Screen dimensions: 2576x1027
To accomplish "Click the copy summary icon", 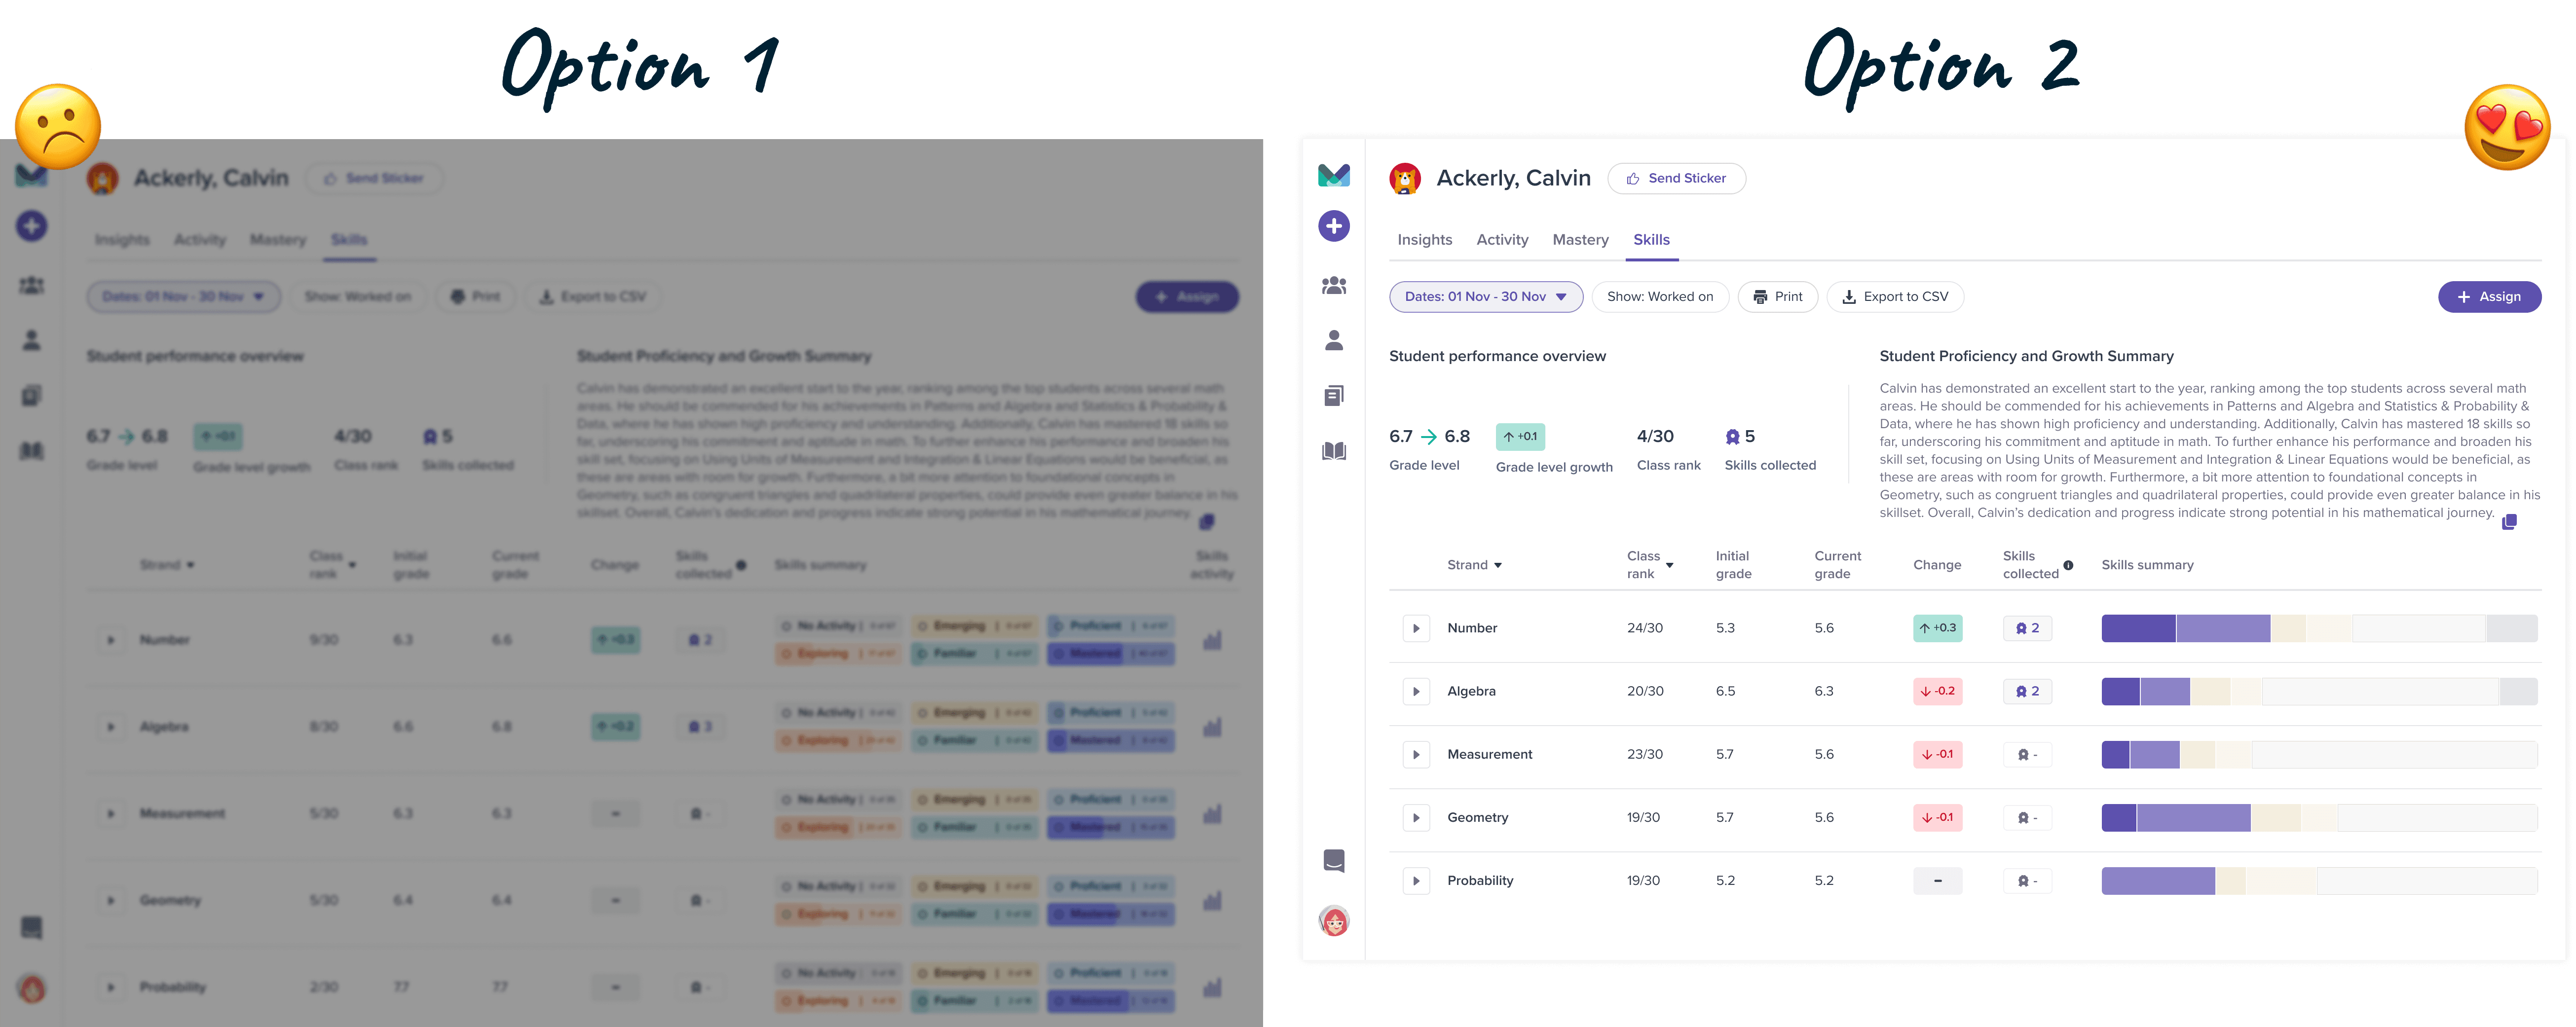I will pos(2508,522).
